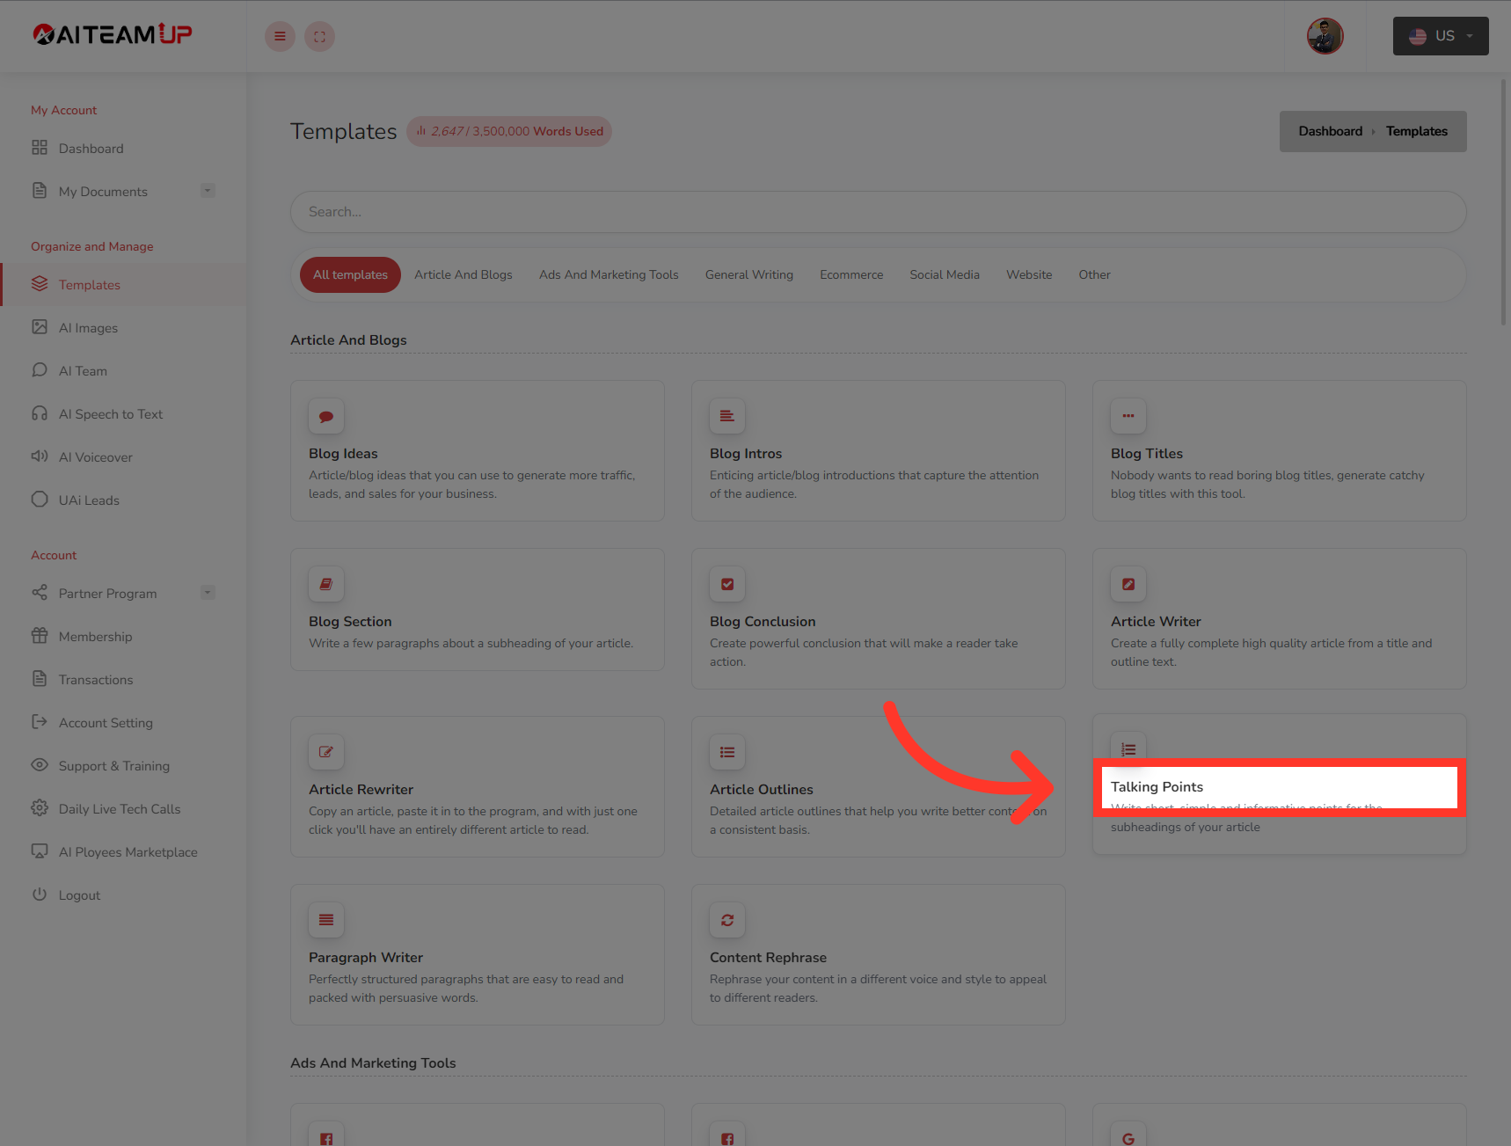The image size is (1511, 1146).
Task: Expand the My Documents submenu
Action: [208, 190]
